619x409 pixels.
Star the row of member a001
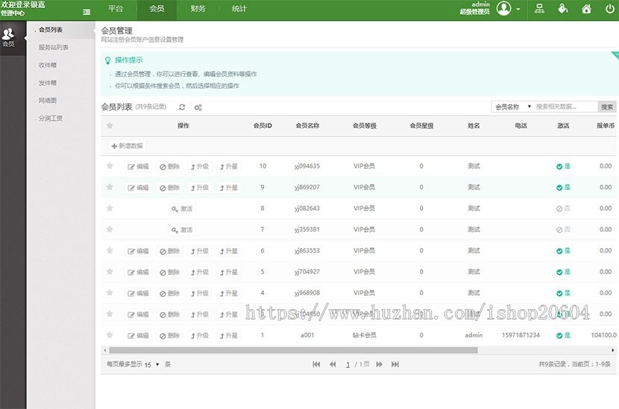pyautogui.click(x=110, y=335)
